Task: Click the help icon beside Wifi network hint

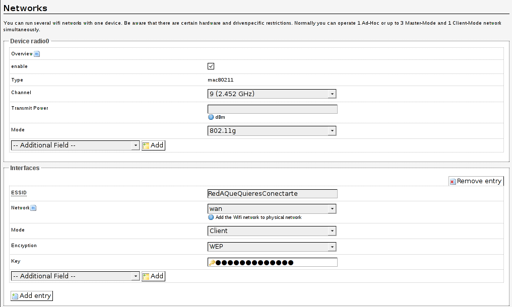Action: pos(211,217)
